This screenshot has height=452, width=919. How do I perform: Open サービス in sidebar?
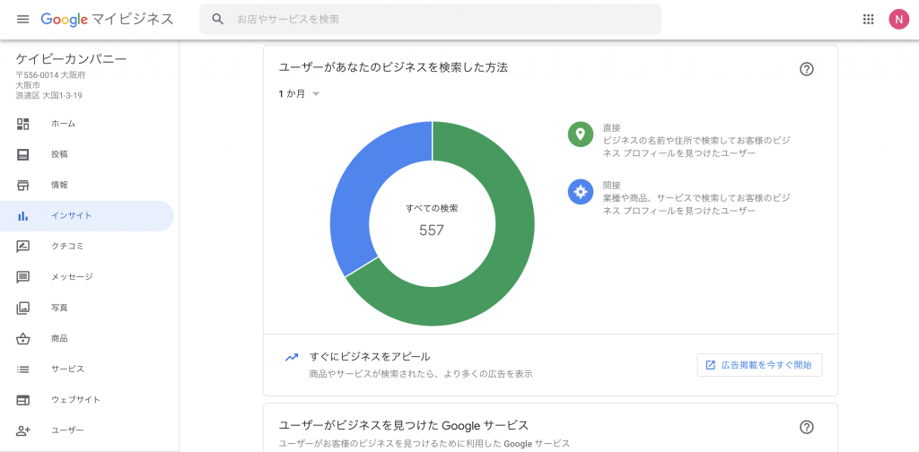87,369
